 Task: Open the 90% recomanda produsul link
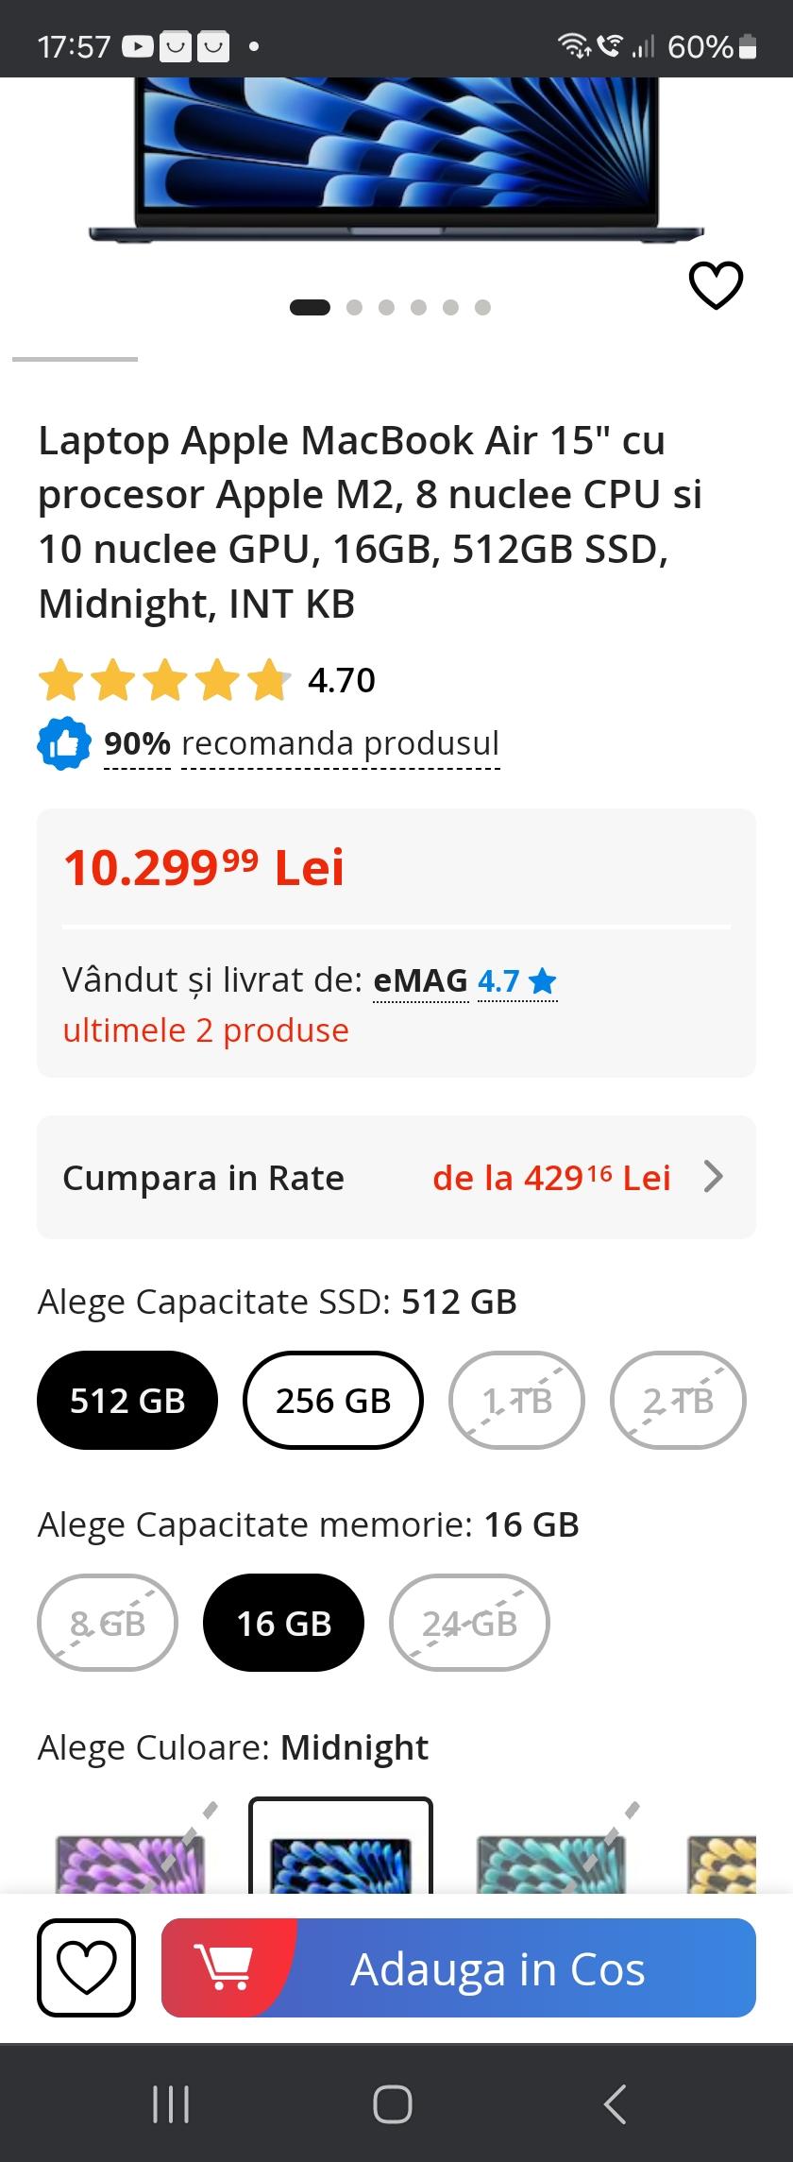[x=302, y=744]
